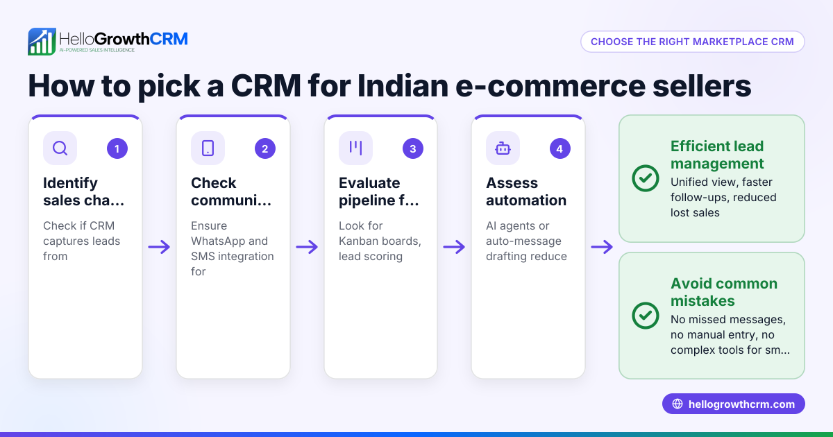Click the robot icon in the fourth card
833x437 pixels.
(503, 148)
